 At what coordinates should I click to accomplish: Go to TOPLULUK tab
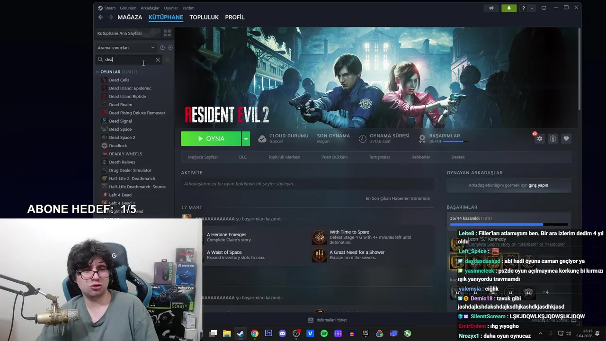204,17
